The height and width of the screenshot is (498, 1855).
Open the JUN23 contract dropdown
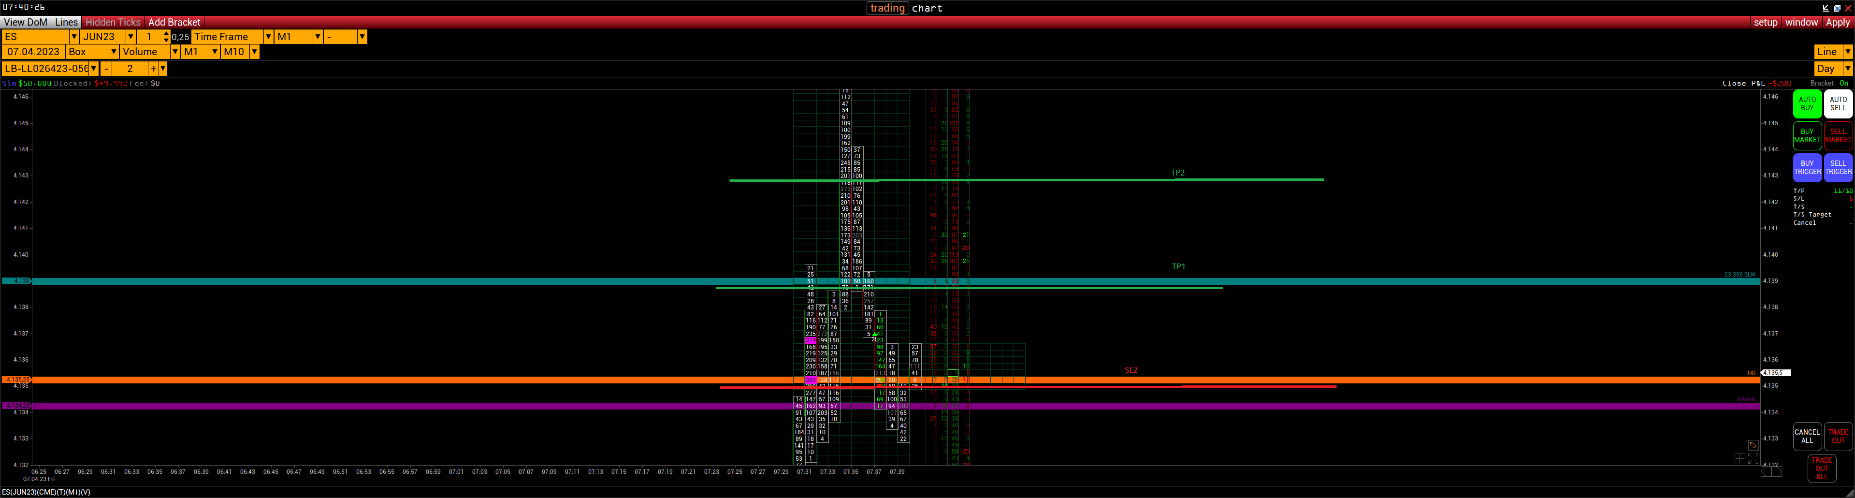point(130,37)
